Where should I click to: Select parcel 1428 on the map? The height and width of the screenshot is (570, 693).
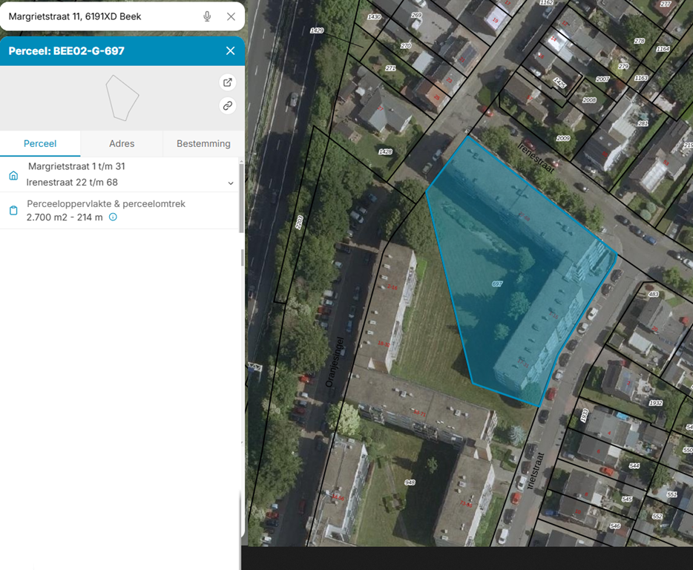(384, 151)
